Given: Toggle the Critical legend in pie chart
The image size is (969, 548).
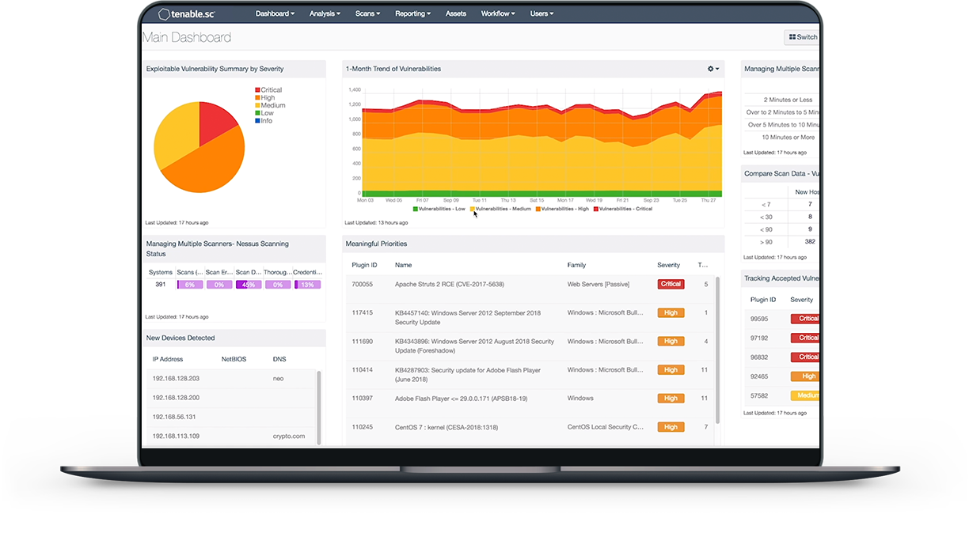Looking at the screenshot, I should click(x=270, y=90).
